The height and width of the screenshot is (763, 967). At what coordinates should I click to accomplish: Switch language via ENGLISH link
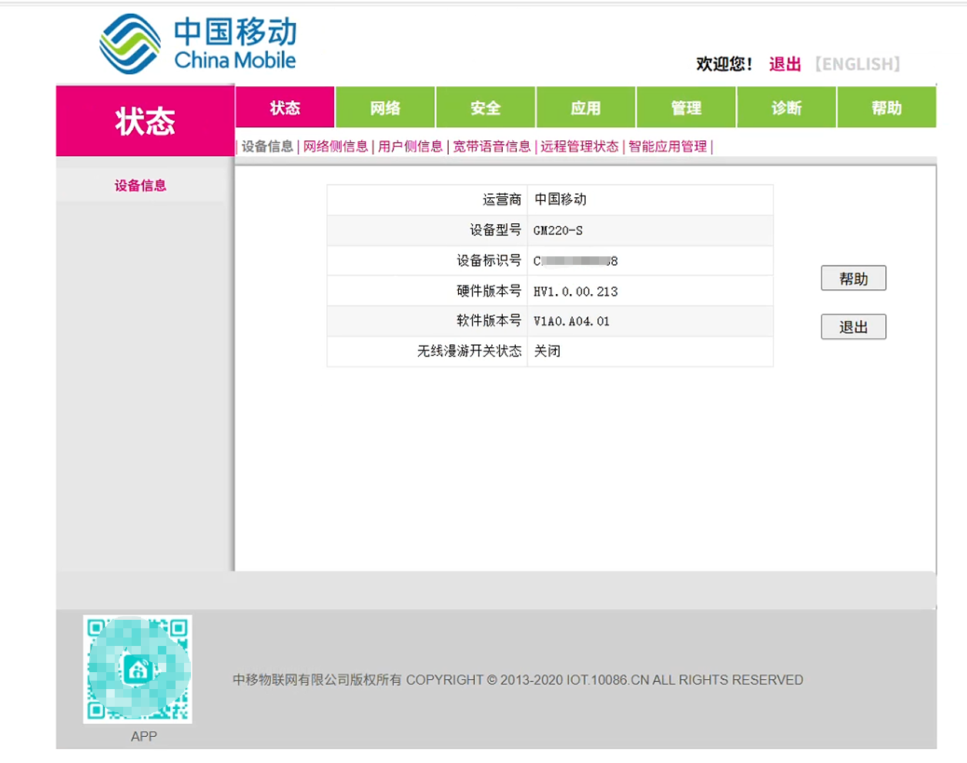[858, 64]
